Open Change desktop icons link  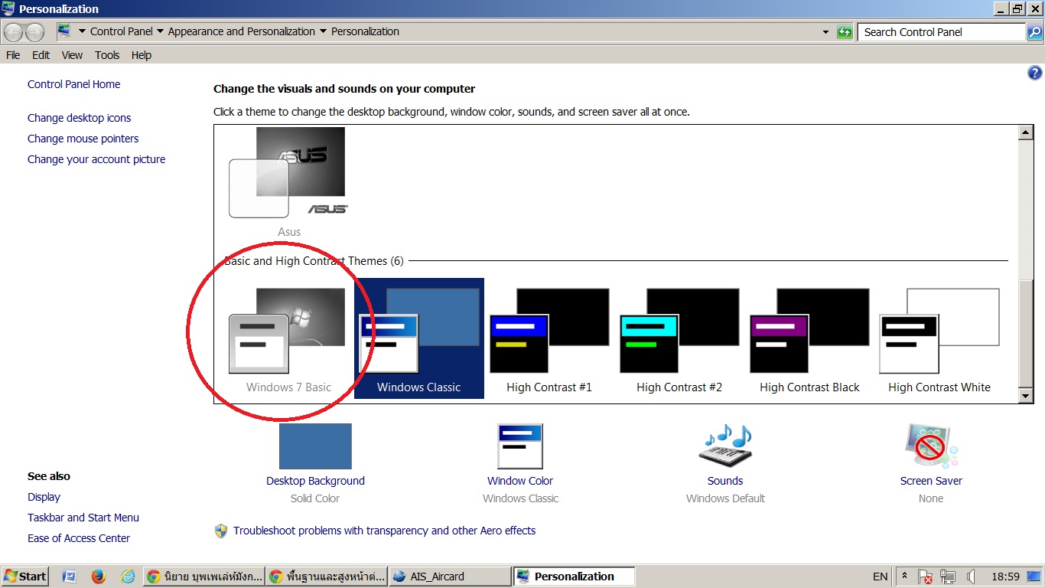(x=80, y=118)
